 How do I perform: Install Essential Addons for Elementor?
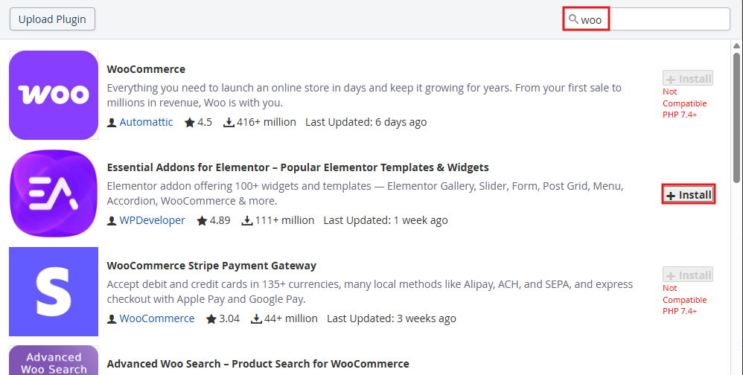[689, 195]
